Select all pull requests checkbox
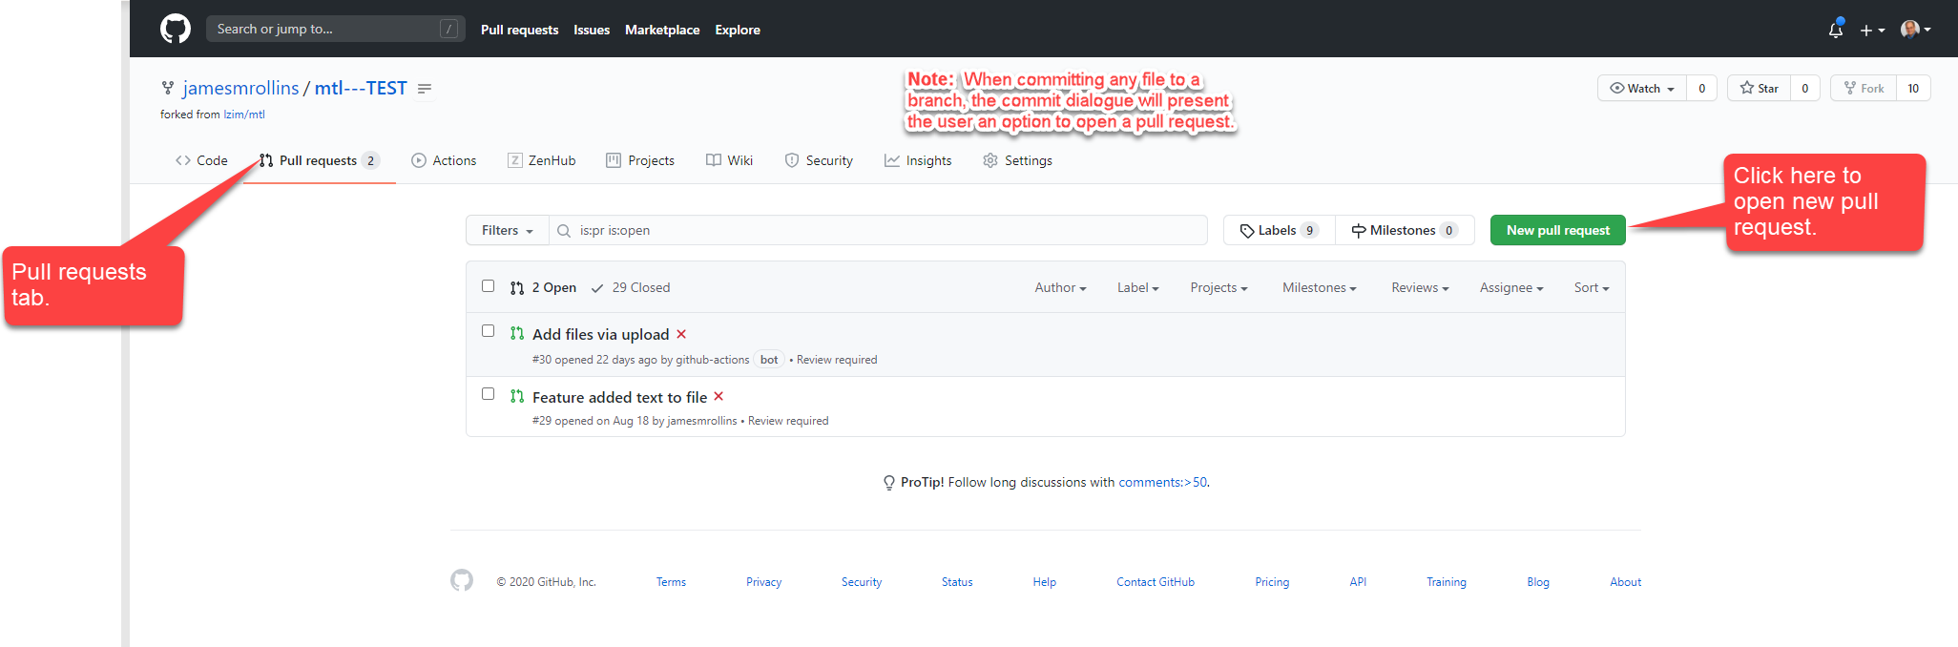Image resolution: width=1958 pixels, height=647 pixels. coord(489,285)
